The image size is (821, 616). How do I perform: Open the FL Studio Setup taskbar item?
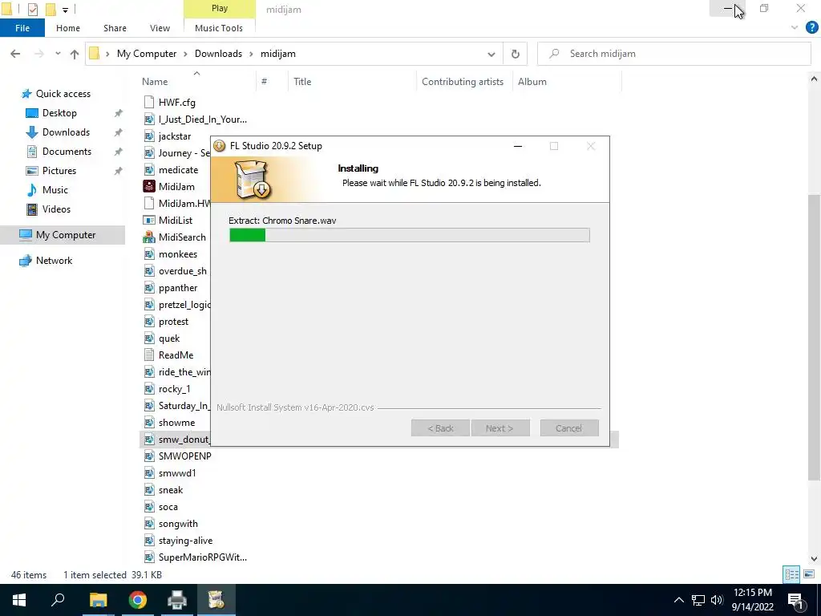tap(216, 600)
